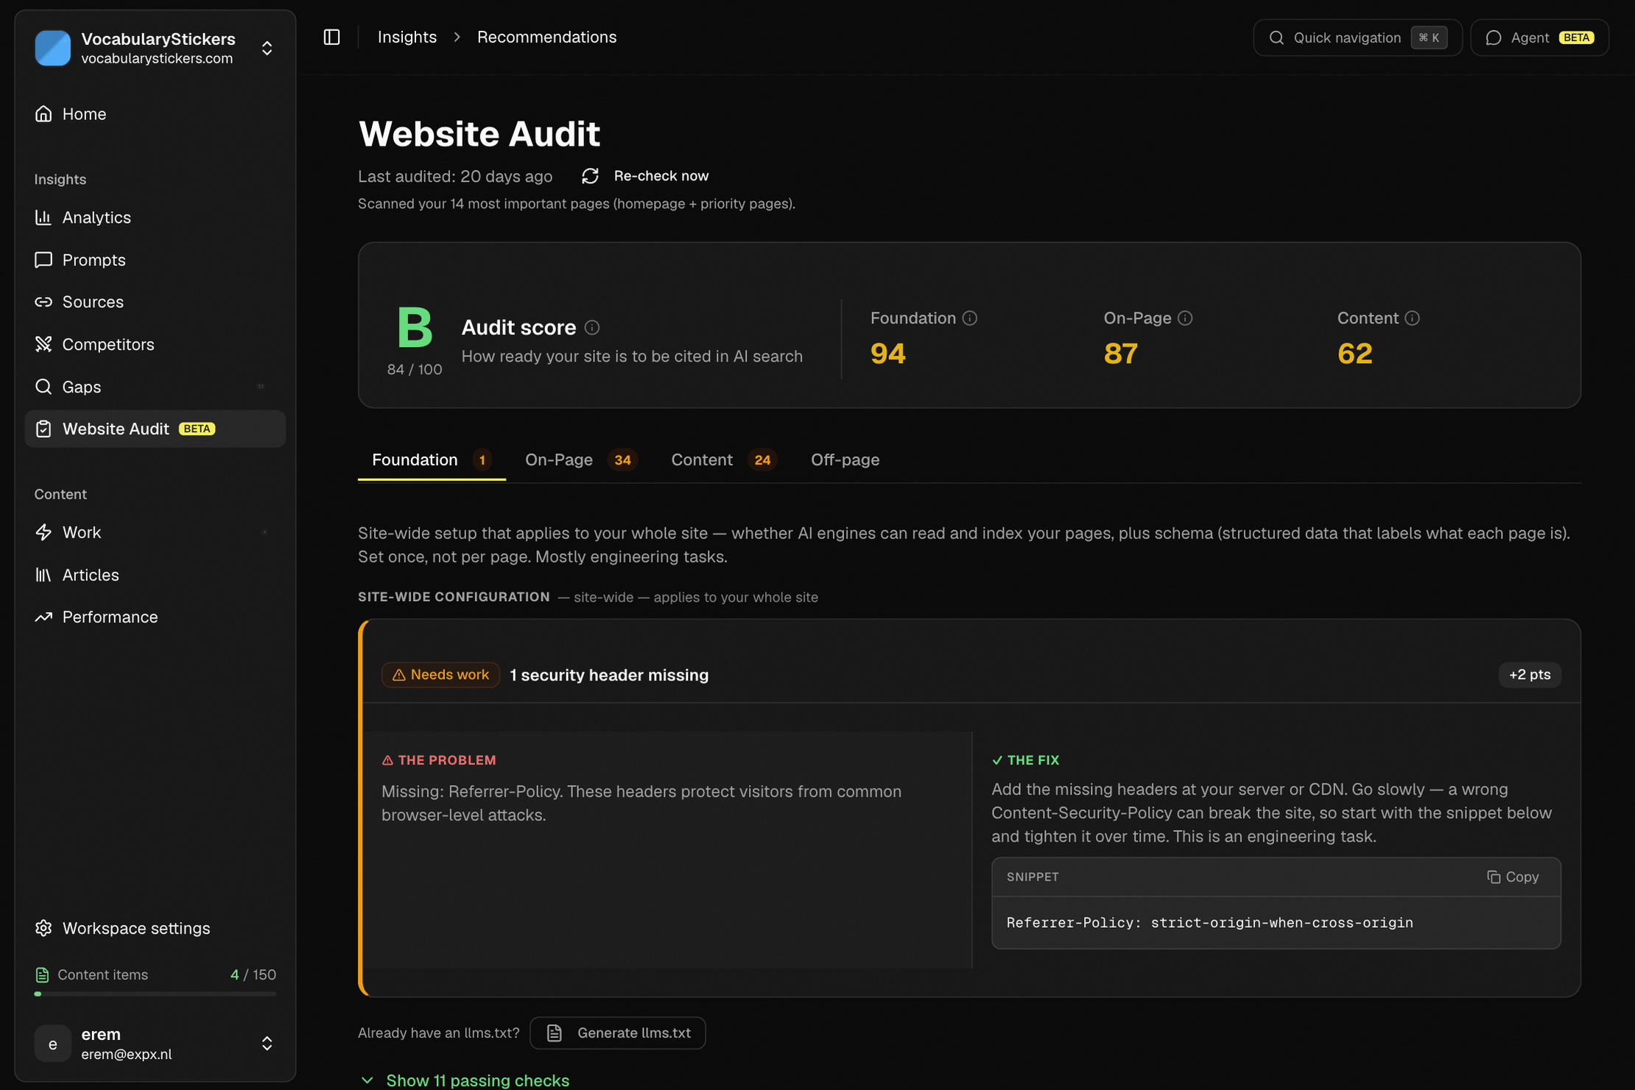Click the 1 security header missing title

pyautogui.click(x=609, y=675)
